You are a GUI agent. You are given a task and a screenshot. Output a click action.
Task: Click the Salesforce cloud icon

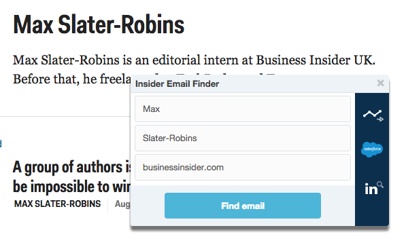(372, 149)
